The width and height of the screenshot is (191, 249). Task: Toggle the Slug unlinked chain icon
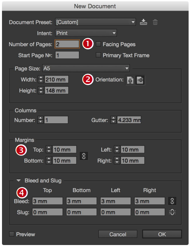(172, 212)
